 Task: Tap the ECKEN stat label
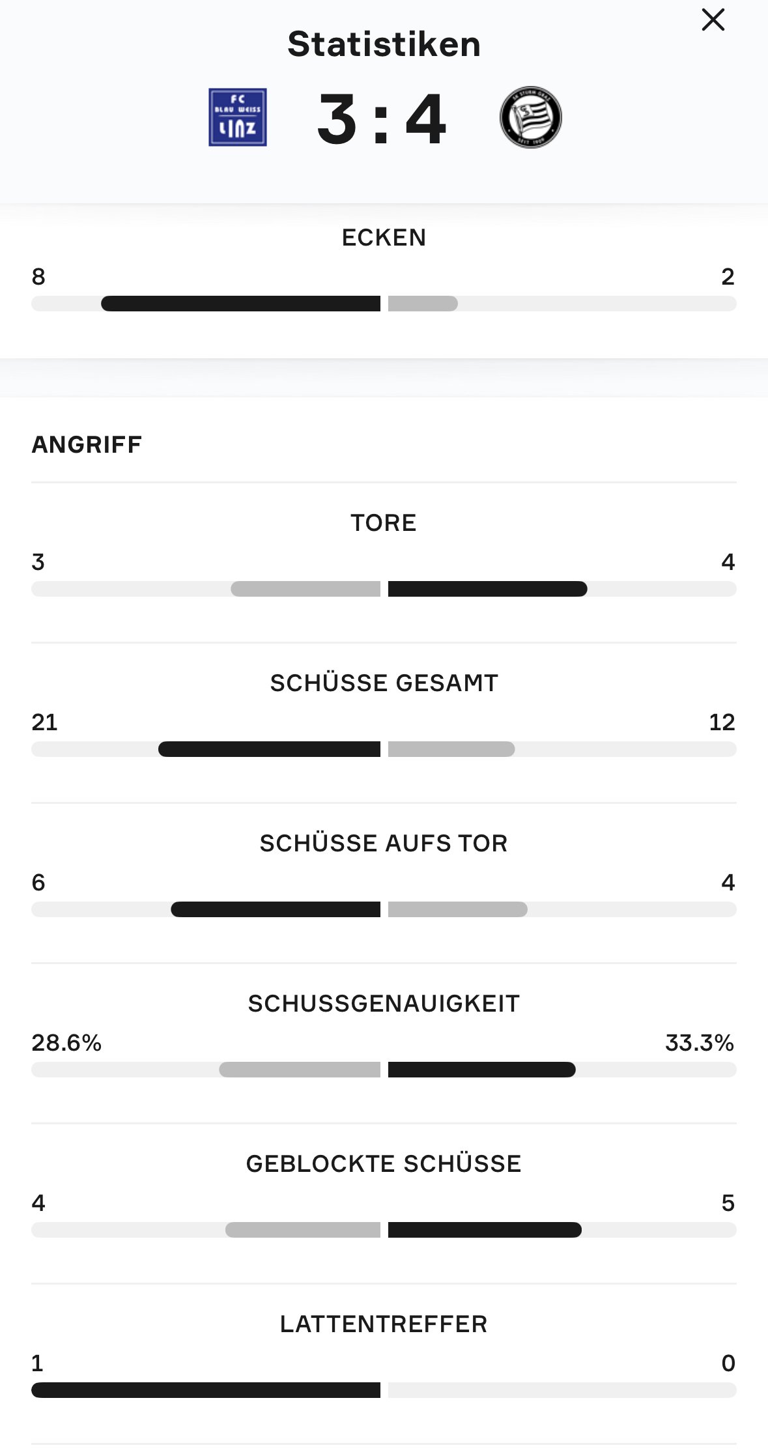(x=384, y=238)
